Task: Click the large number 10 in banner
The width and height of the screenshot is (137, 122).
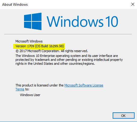Action: (112, 22)
